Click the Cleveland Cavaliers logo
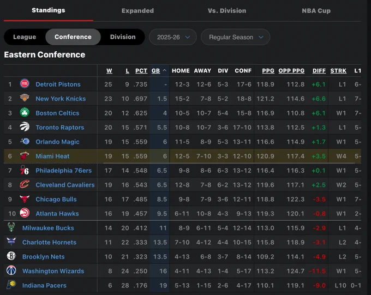Viewport: 371px width, 295px height. [25, 184]
